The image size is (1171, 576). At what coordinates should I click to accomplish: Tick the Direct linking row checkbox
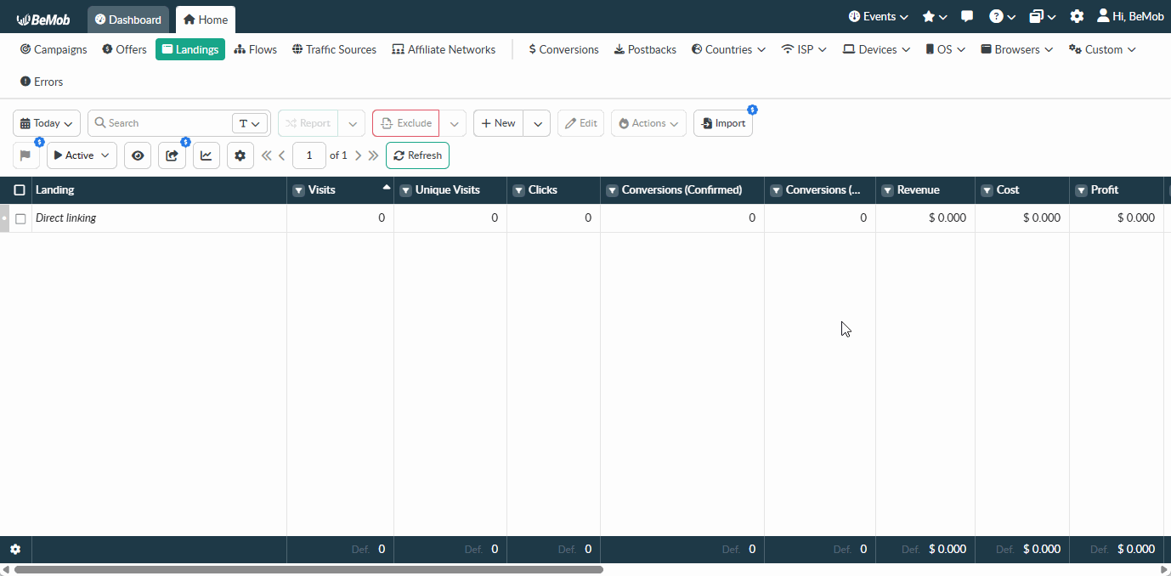(x=20, y=218)
